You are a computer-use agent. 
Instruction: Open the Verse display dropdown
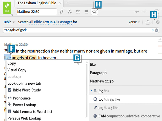coord(134,22)
